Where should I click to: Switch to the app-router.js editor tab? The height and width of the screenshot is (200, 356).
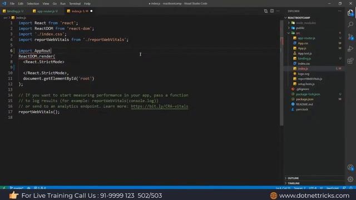[x=46, y=11]
